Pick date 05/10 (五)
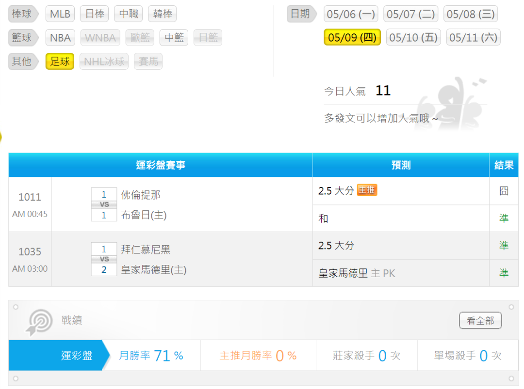This screenshot has width=524, height=389. point(413,37)
